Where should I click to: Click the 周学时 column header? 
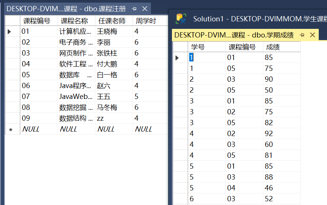coord(146,21)
